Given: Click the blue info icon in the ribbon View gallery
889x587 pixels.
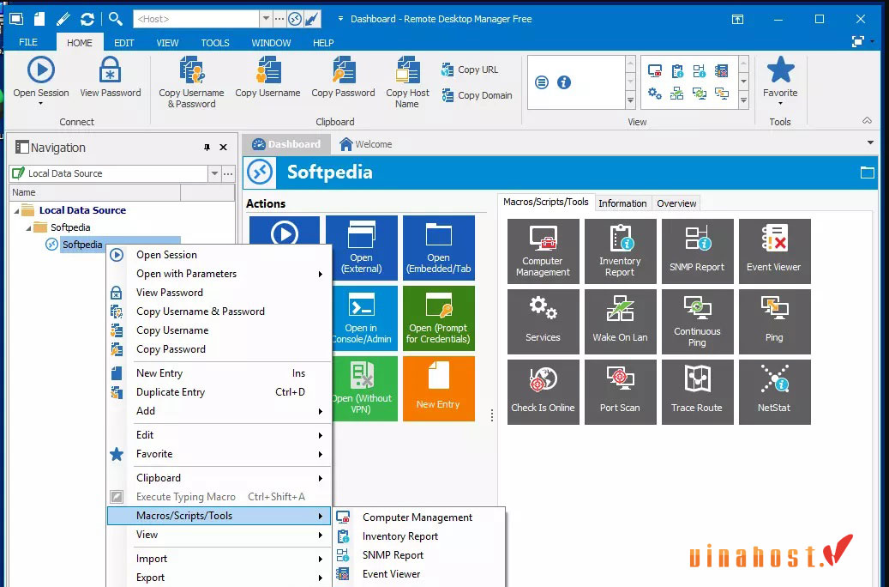Looking at the screenshot, I should coord(563,82).
